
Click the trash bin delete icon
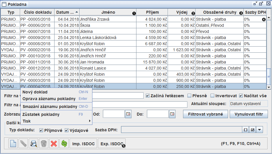point(43,144)
